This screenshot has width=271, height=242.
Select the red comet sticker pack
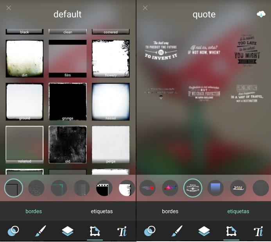click(147, 188)
